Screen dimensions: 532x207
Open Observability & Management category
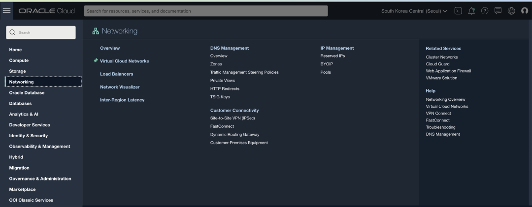point(40,147)
